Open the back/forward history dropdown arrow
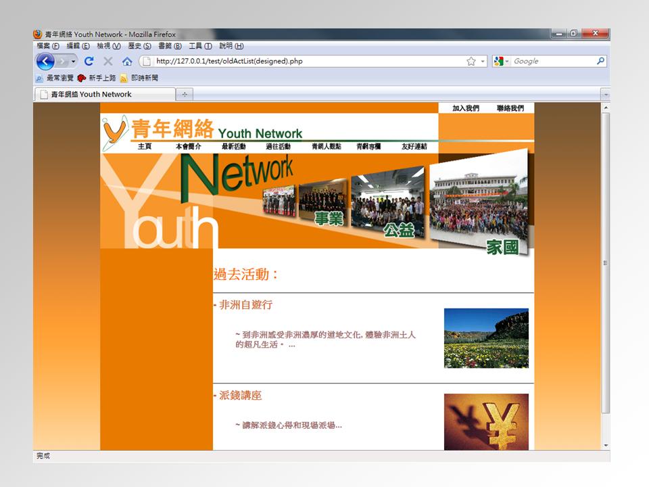Image resolution: width=649 pixels, height=487 pixels. (74, 62)
